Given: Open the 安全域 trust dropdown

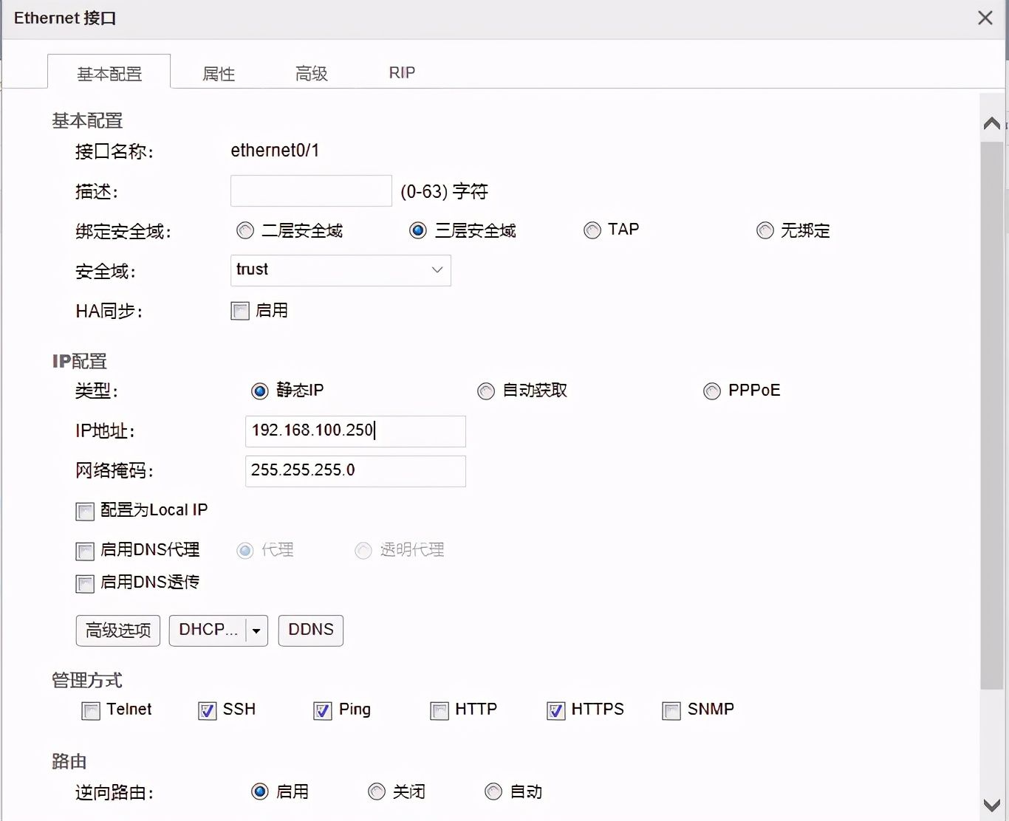Looking at the screenshot, I should (341, 270).
